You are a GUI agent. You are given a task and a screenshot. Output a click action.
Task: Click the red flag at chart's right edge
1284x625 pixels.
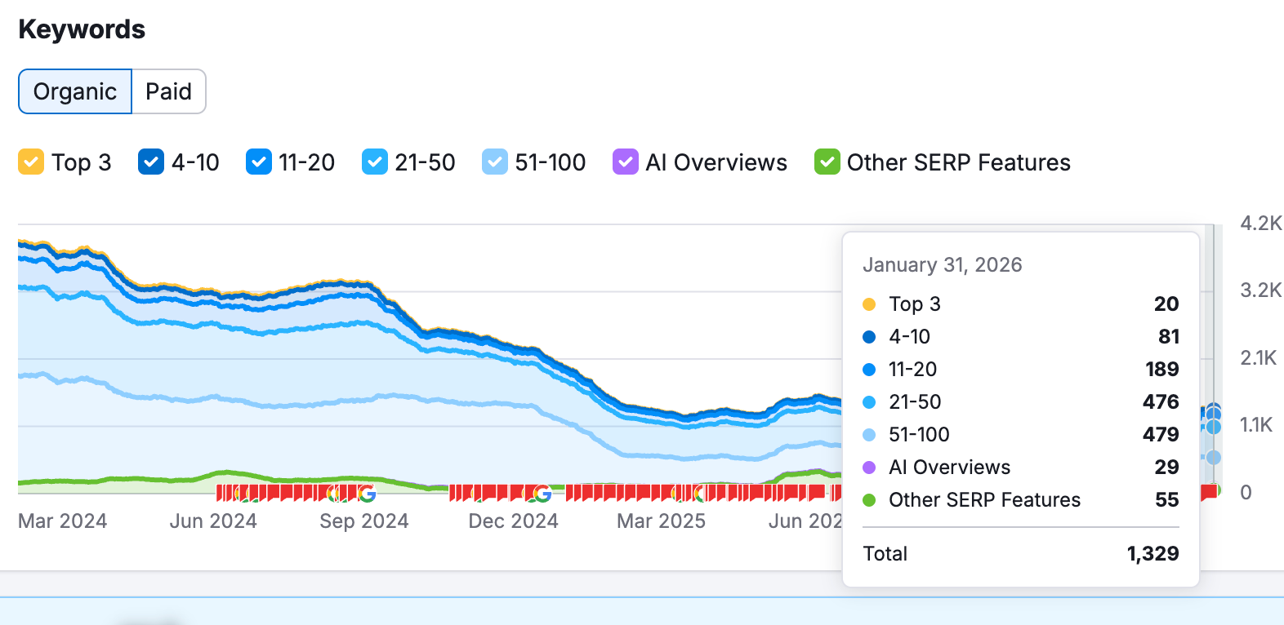click(x=1208, y=492)
